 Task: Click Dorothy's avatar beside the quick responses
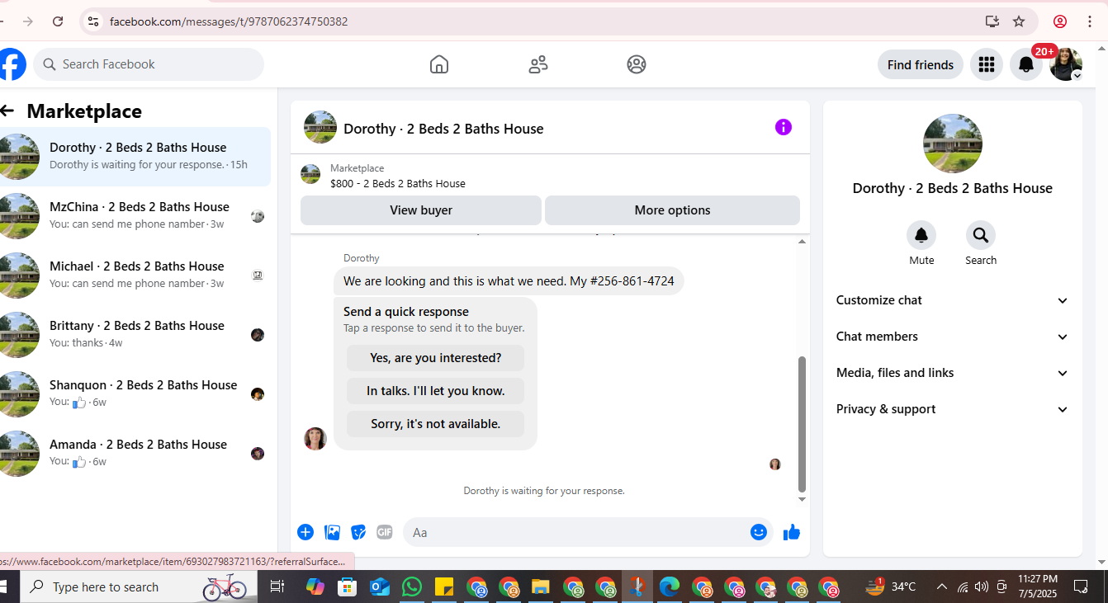(315, 439)
